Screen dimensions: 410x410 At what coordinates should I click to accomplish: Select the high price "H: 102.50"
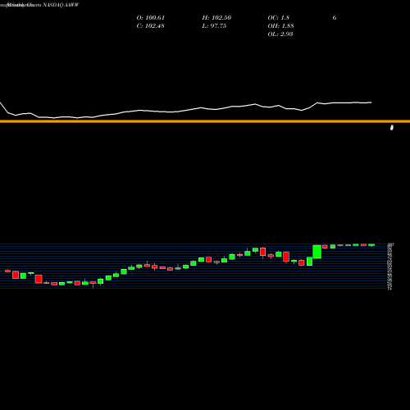click(x=216, y=18)
